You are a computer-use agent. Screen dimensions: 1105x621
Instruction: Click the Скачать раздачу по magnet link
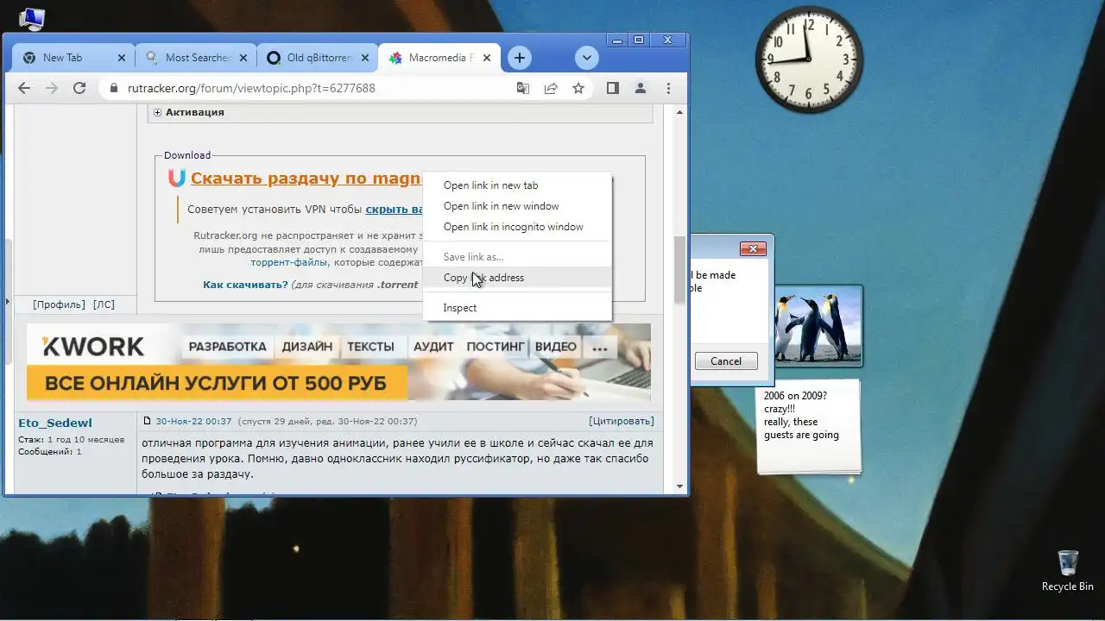point(306,179)
